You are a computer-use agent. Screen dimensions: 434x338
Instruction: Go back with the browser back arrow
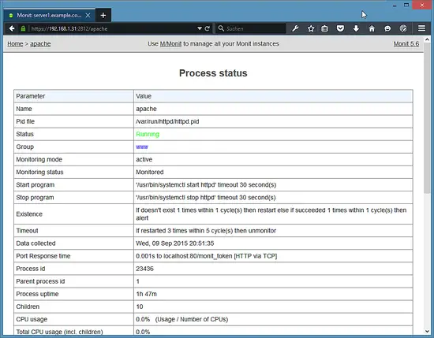click(12, 28)
